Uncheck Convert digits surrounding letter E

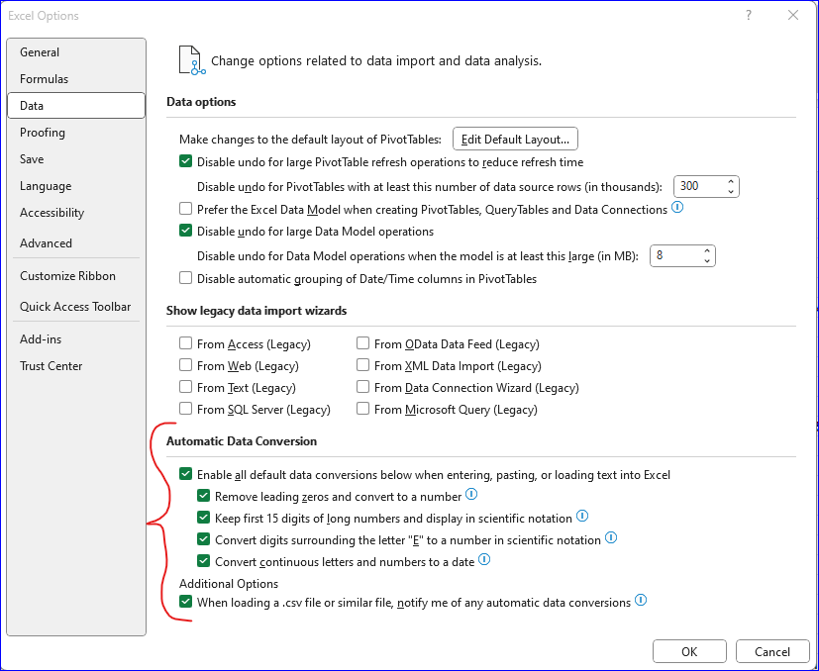point(203,539)
